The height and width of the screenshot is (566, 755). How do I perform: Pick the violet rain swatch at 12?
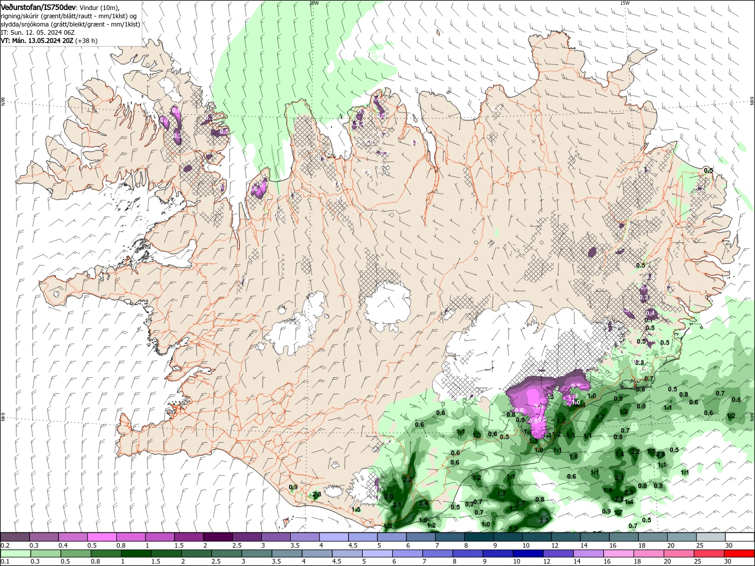(x=558, y=554)
